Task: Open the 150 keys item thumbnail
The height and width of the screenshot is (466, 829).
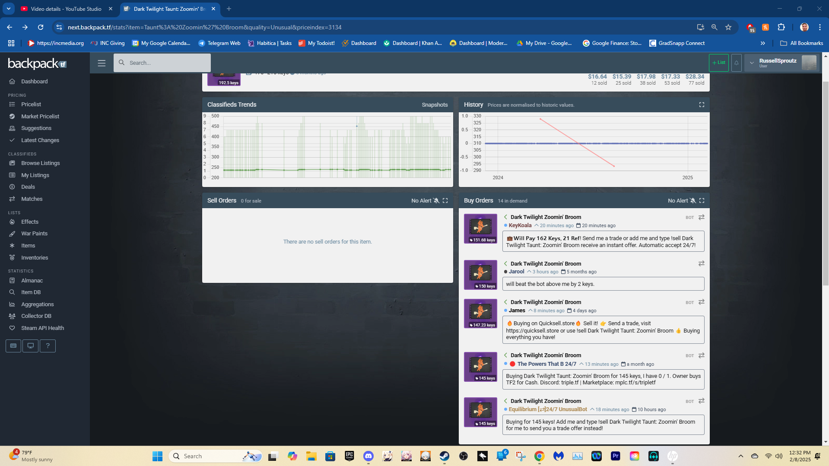Action: coord(480,275)
